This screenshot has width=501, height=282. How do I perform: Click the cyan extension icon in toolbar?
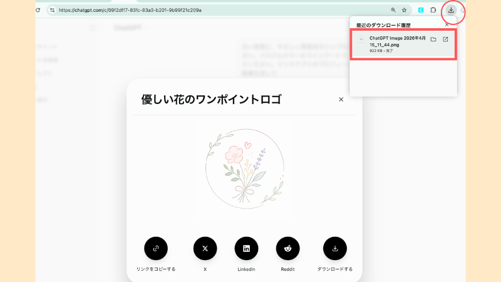pos(421,10)
